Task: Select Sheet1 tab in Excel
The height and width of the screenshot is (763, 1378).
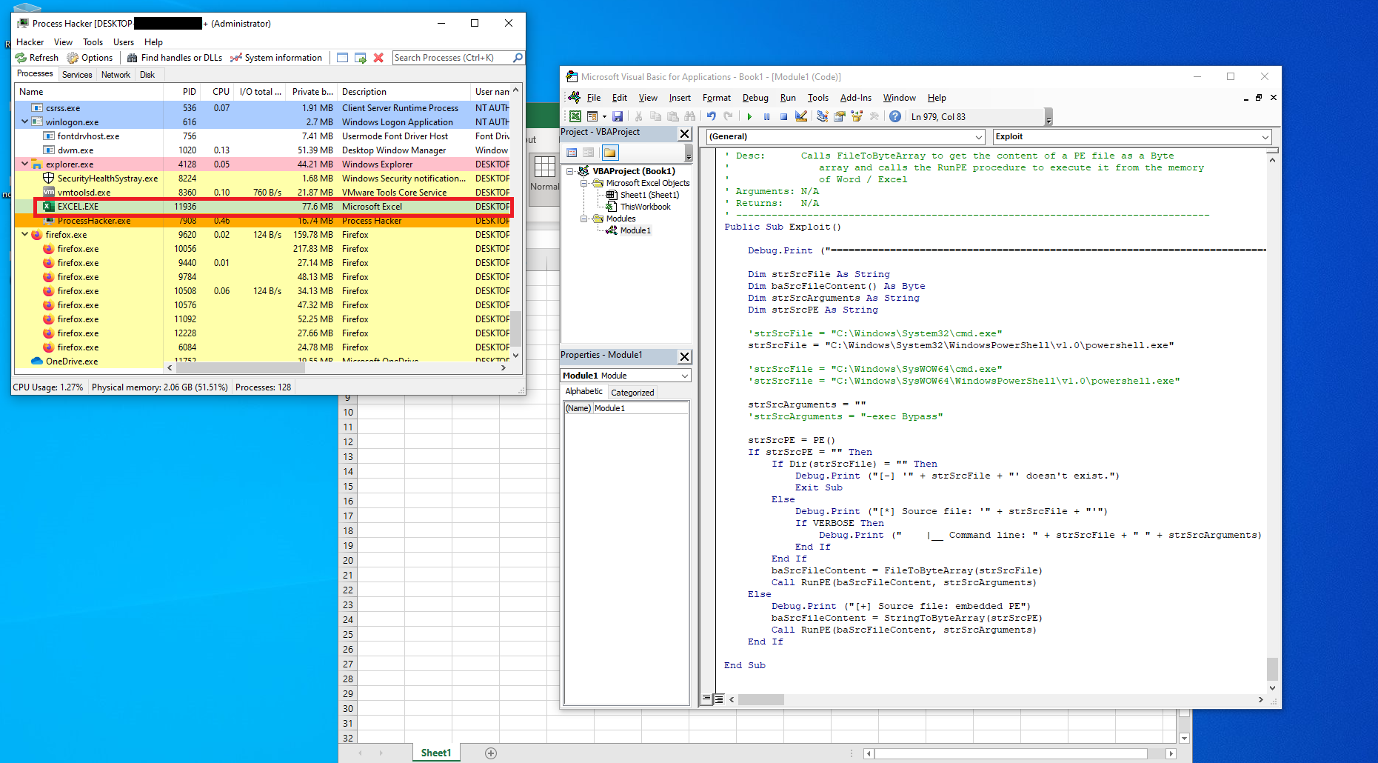Action: (x=435, y=753)
